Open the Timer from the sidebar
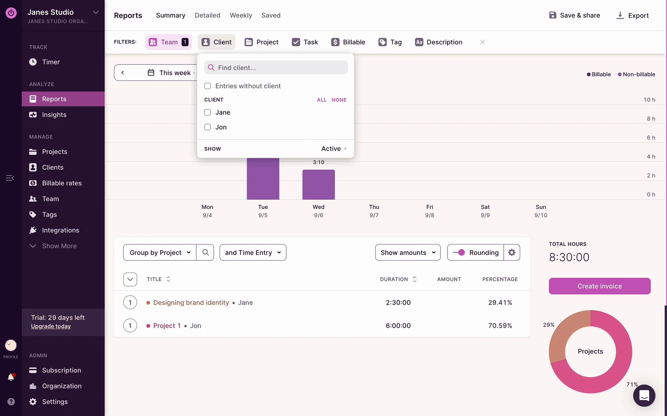 pos(51,62)
